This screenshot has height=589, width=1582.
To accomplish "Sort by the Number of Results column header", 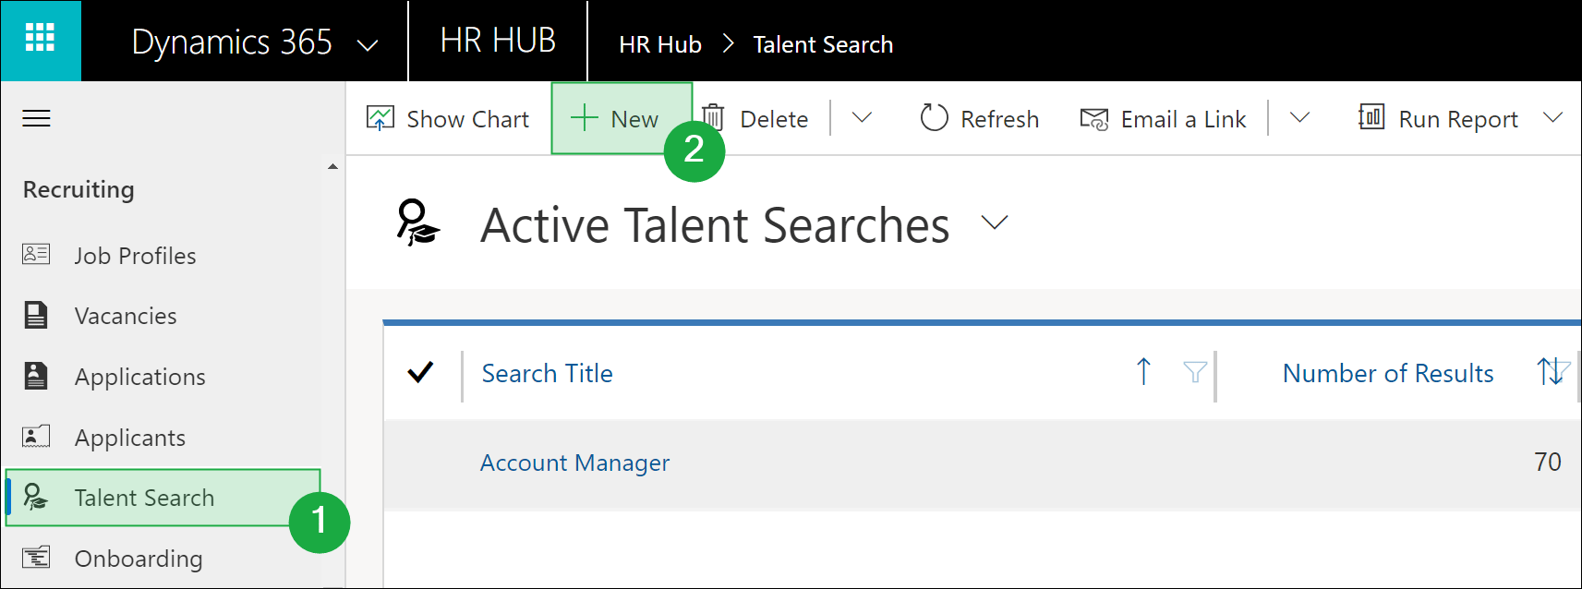I will tap(1388, 373).
